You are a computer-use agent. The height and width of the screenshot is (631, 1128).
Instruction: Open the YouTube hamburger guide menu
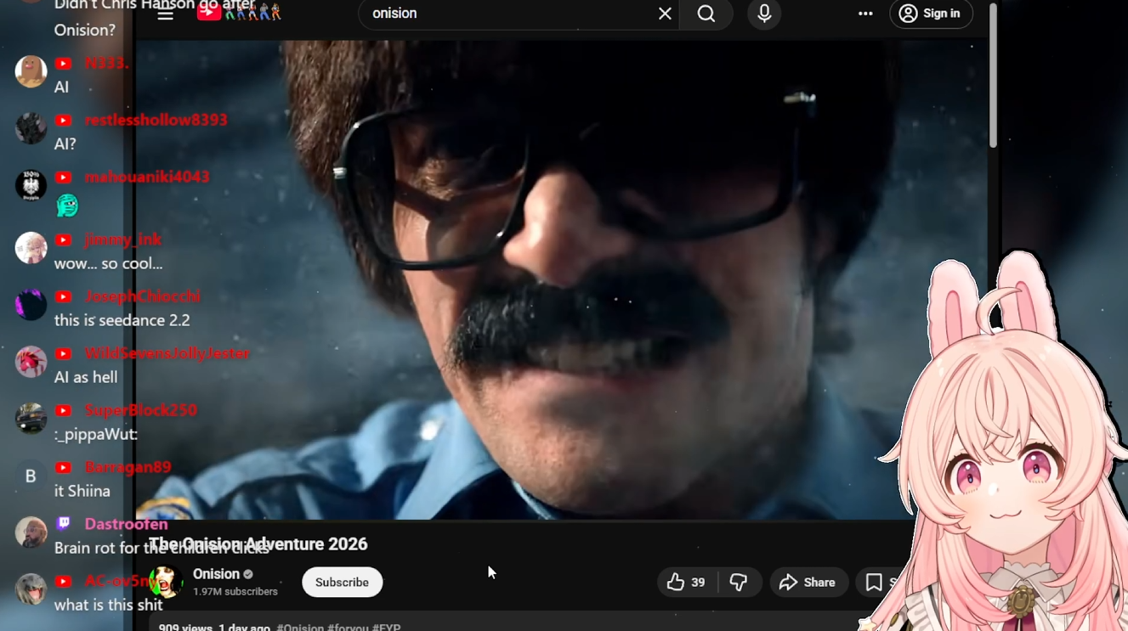[x=165, y=14]
